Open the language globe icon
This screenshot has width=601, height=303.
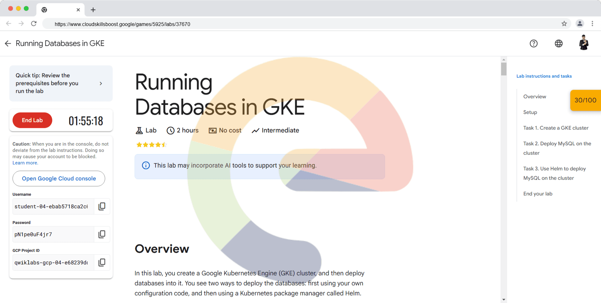pos(558,44)
